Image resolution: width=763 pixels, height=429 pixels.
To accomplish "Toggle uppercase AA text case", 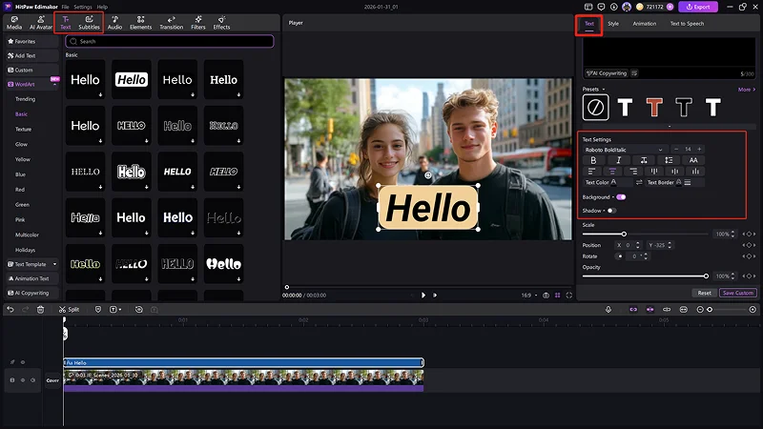I will (x=693, y=160).
